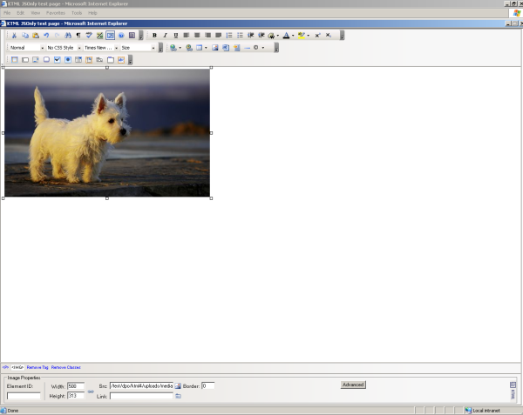Click the Cut scissors icon

click(14, 36)
